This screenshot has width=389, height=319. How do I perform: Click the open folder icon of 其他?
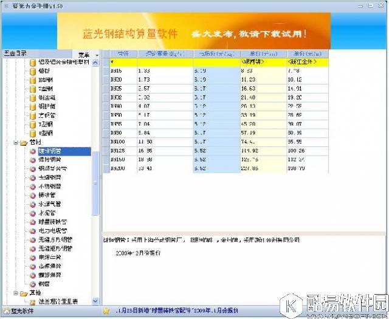coord(24,293)
